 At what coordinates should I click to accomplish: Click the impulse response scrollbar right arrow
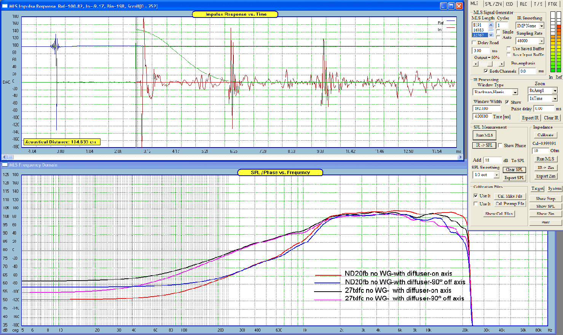pyautogui.click(x=460, y=157)
